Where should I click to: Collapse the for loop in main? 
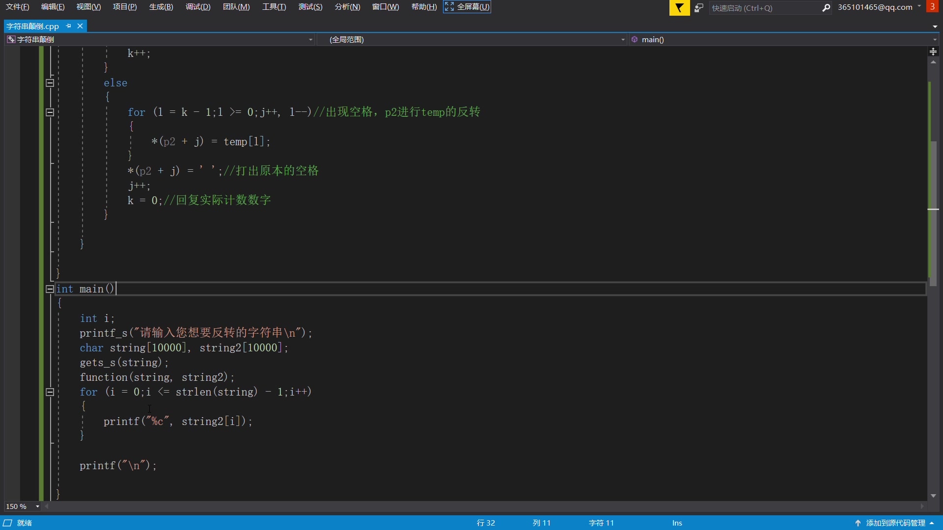tap(50, 392)
